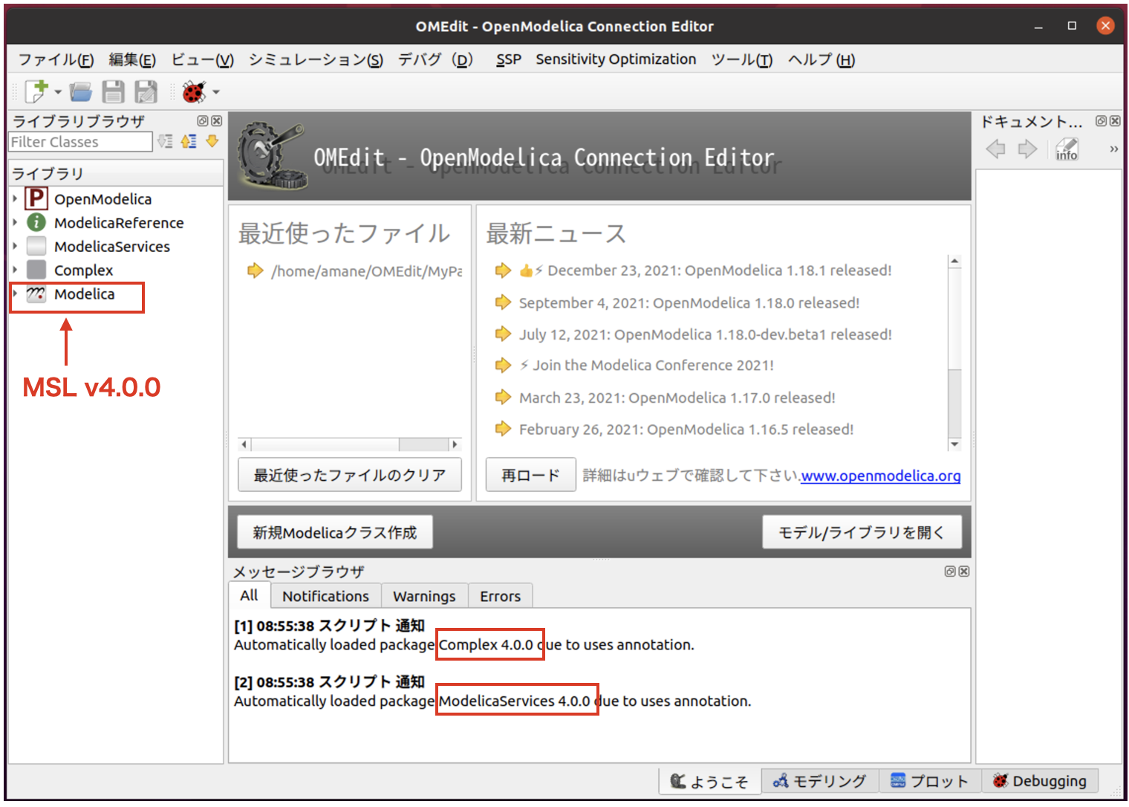Expand the Modelica library node
This screenshot has height=807, width=1129.
(15, 294)
